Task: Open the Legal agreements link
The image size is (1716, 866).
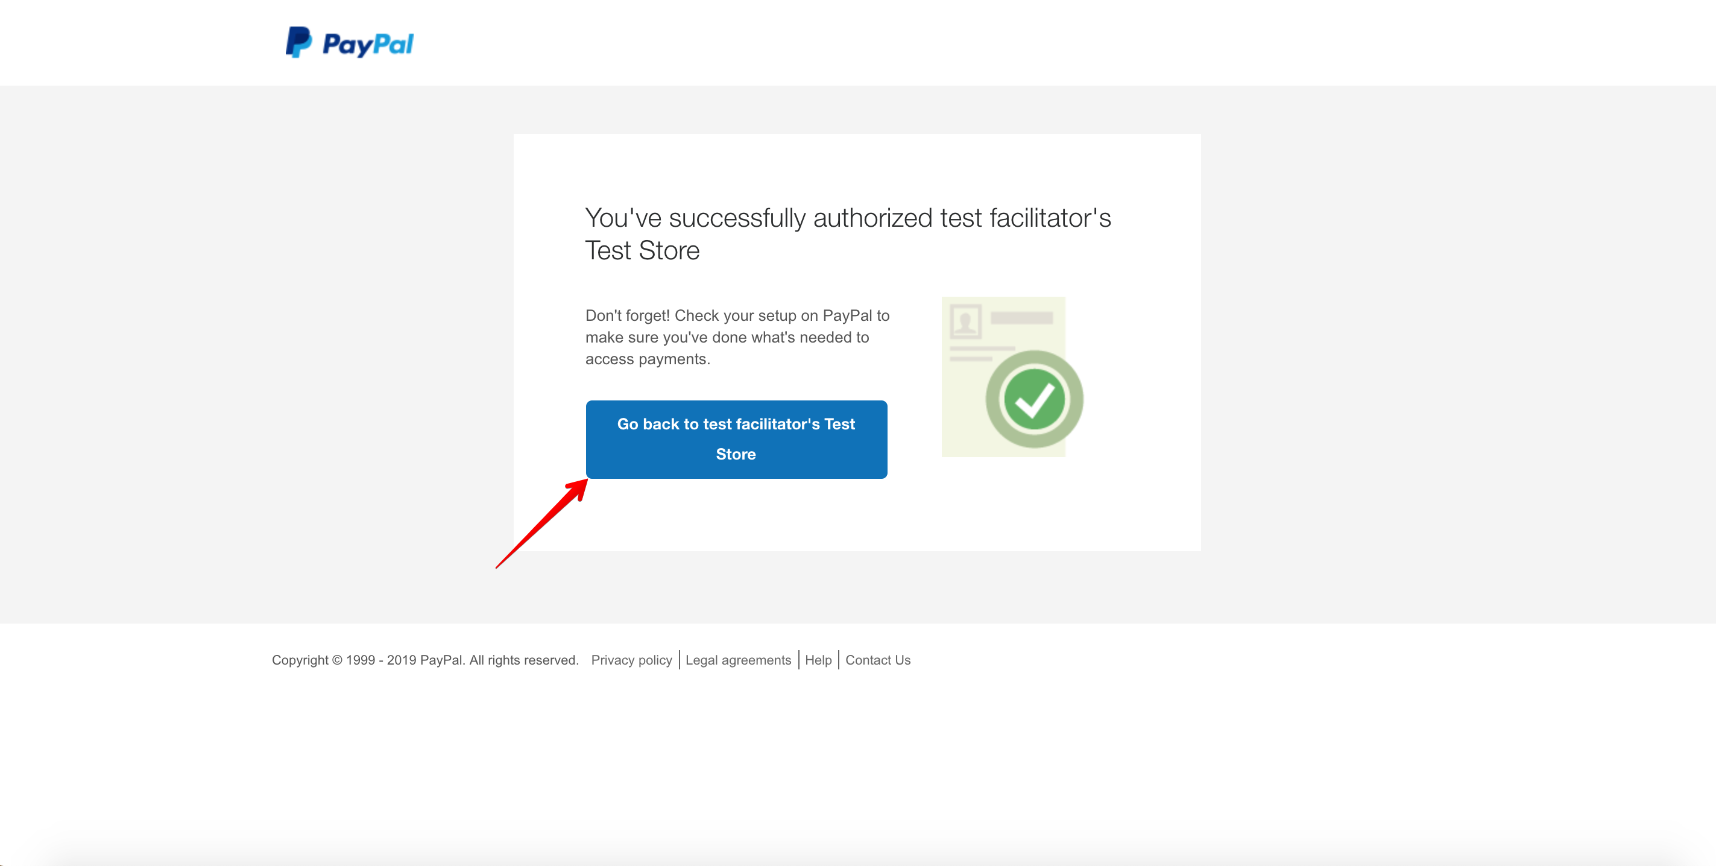Action: [738, 660]
